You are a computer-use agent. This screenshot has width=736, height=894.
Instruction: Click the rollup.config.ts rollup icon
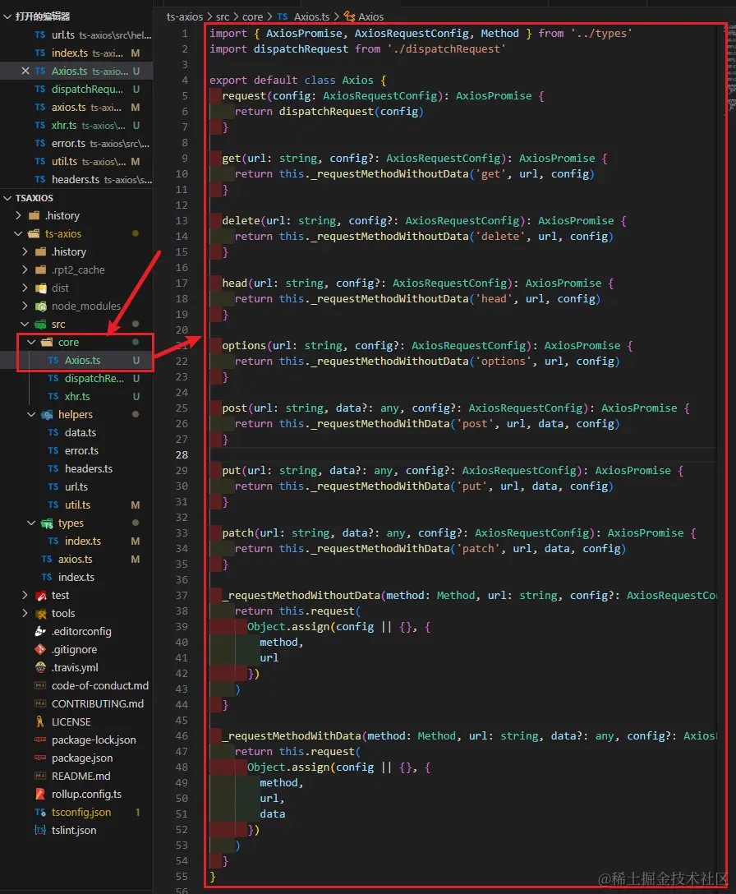click(40, 795)
